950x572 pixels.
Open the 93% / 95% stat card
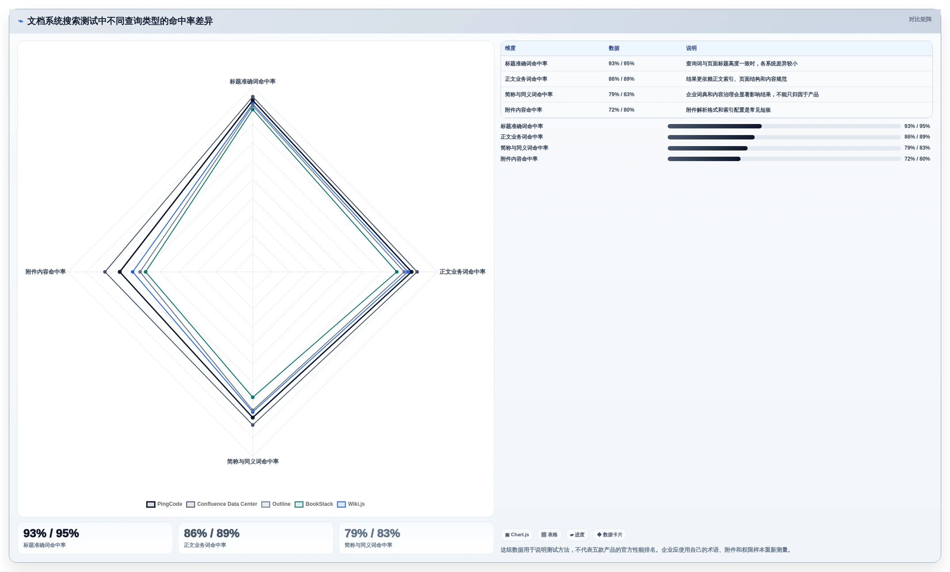(x=95, y=538)
